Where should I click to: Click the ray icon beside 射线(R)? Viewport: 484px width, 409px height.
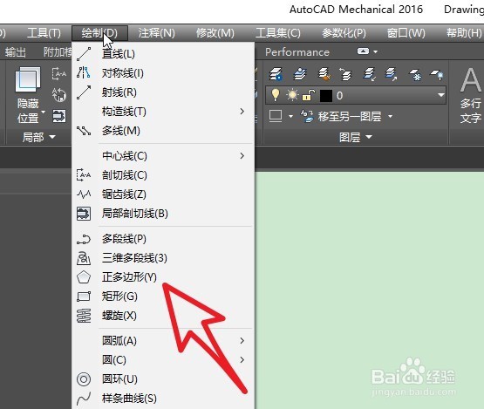point(84,92)
